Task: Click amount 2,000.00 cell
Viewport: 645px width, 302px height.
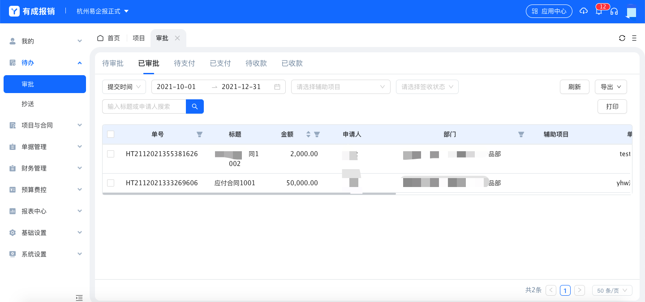Action: tap(304, 154)
